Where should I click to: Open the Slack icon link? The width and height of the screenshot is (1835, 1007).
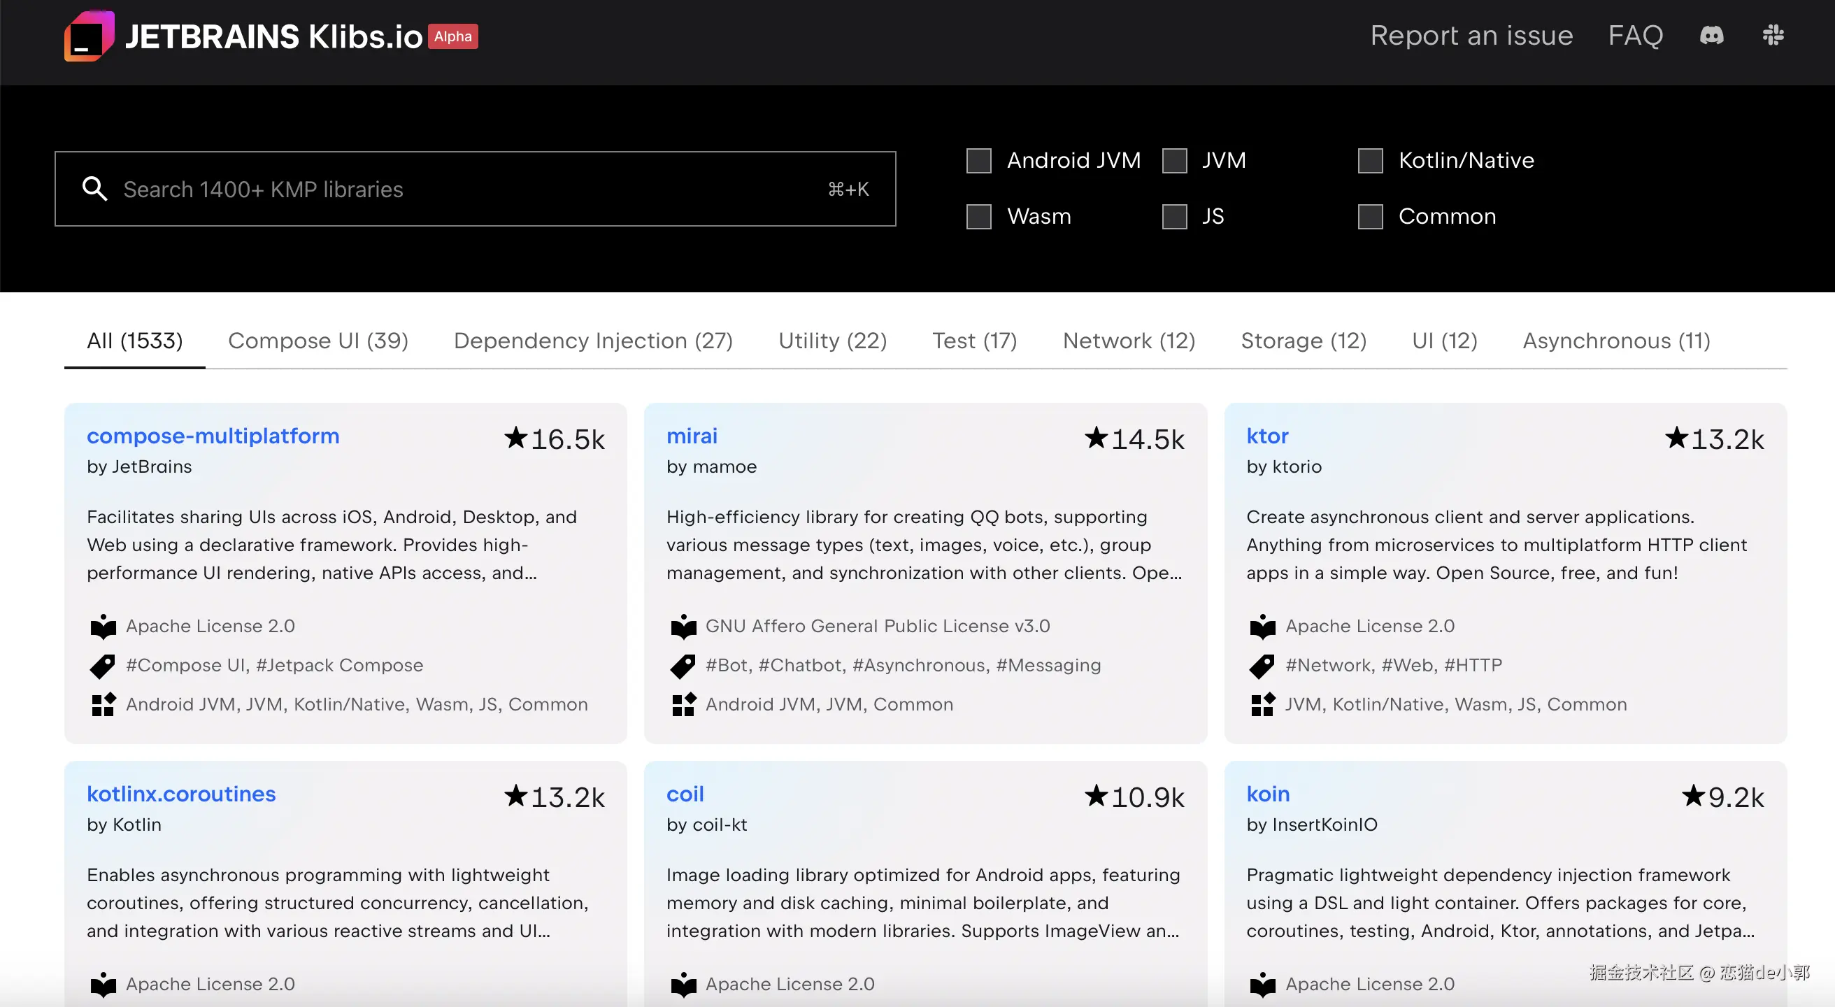1772,35
